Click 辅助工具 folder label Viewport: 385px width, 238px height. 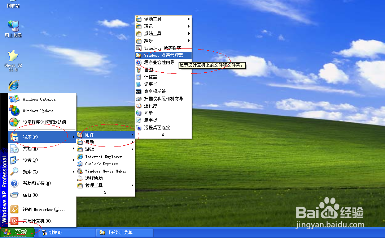click(x=153, y=19)
